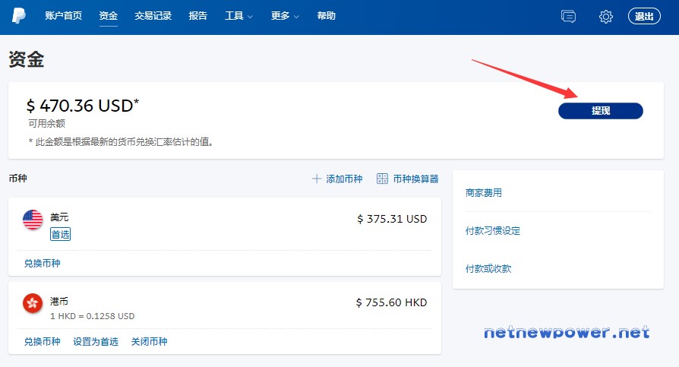Click 设置为首选 for 港币
Screen dimensions: 679x367
pyautogui.click(x=96, y=342)
